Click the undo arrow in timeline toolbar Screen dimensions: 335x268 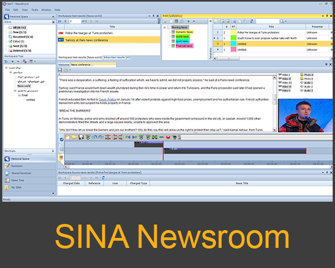click(x=94, y=137)
